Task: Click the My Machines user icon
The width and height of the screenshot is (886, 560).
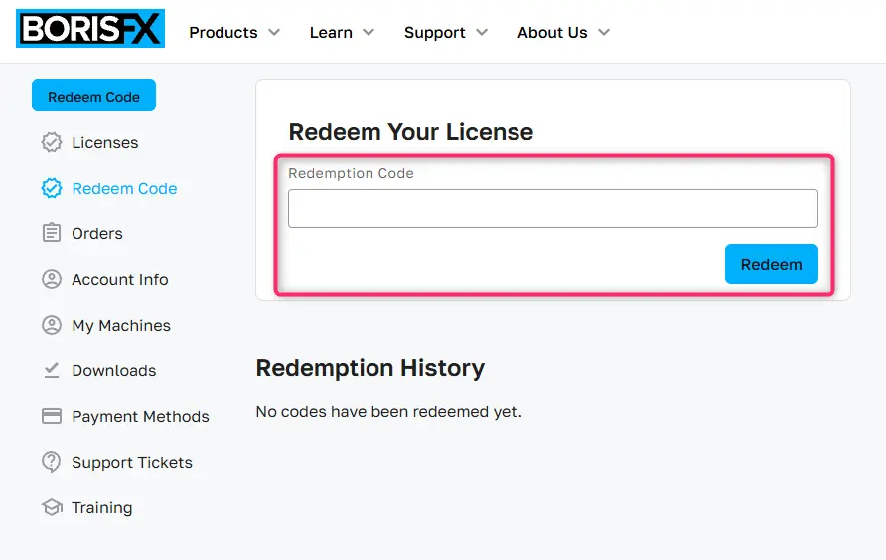Action: [x=52, y=325]
